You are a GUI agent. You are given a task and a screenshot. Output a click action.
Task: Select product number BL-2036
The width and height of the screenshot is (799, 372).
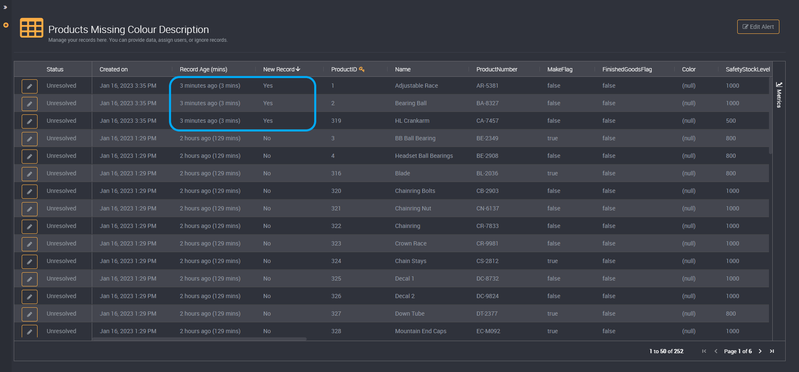[x=487, y=173]
